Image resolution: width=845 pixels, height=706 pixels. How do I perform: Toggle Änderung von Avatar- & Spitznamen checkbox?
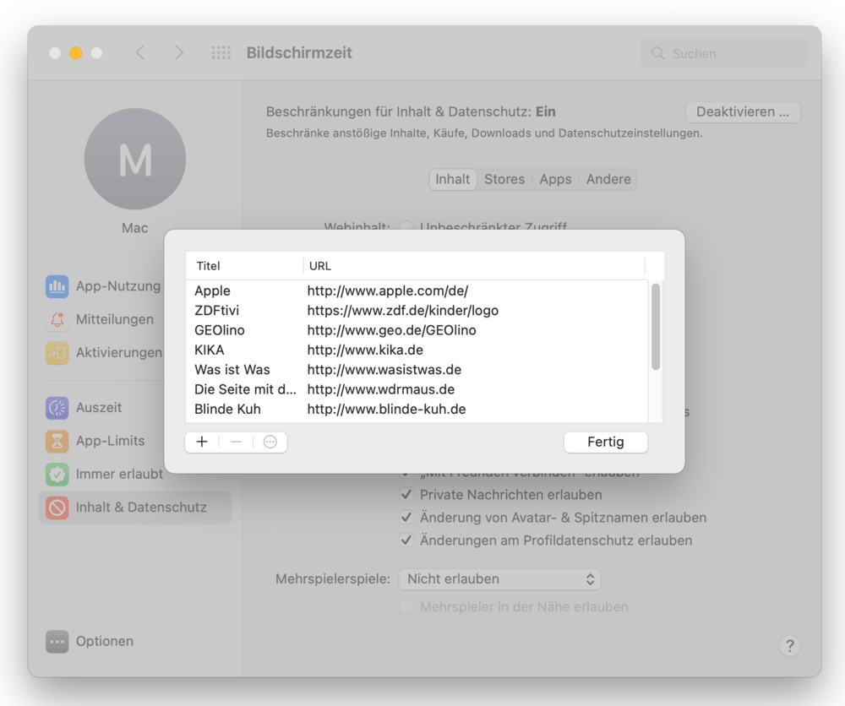(406, 518)
